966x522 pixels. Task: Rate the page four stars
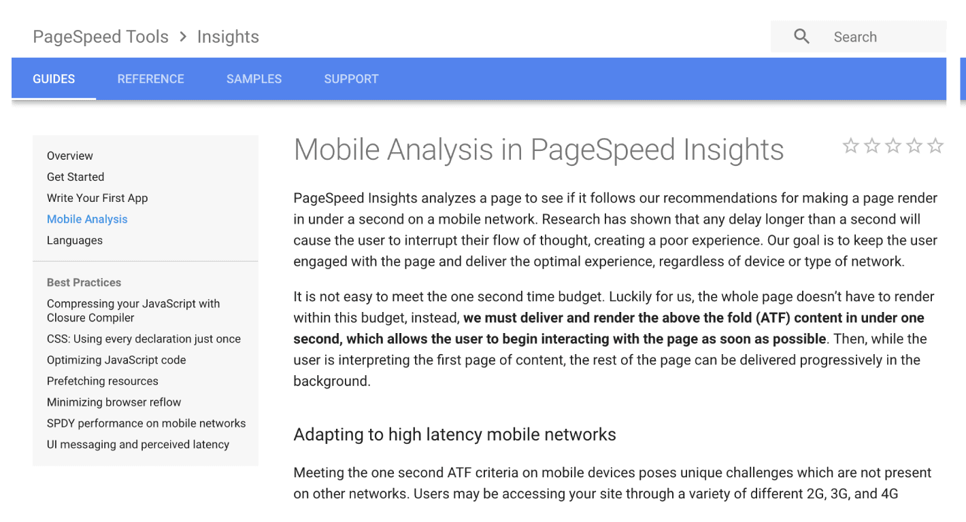point(914,145)
